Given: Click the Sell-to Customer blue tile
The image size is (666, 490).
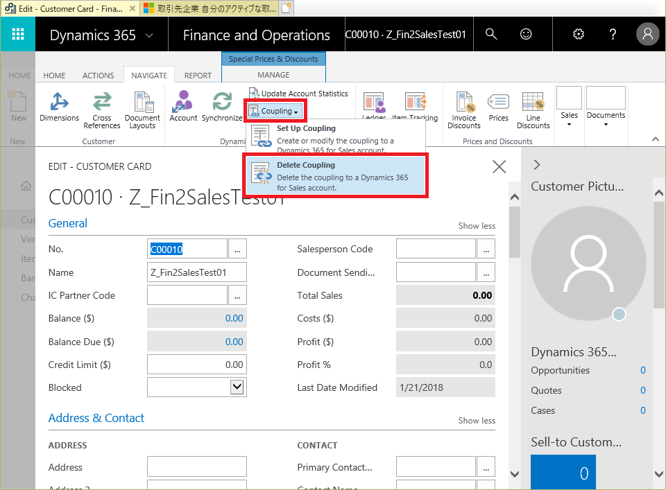Looking at the screenshot, I should point(563,472).
